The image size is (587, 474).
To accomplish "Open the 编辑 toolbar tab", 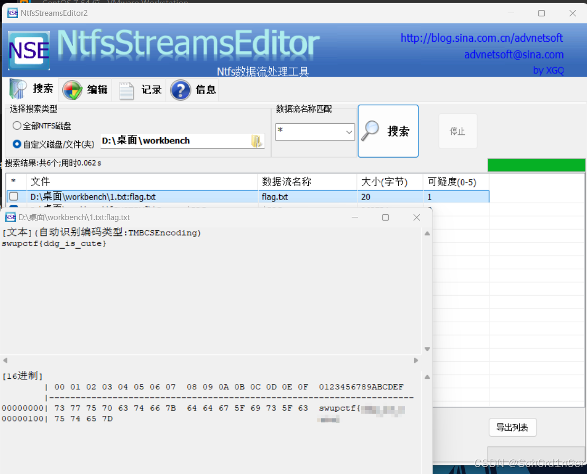I will 85,90.
